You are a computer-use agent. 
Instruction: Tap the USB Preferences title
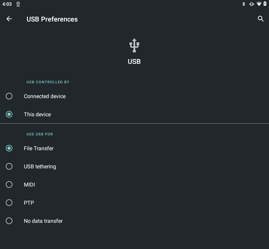pos(52,19)
